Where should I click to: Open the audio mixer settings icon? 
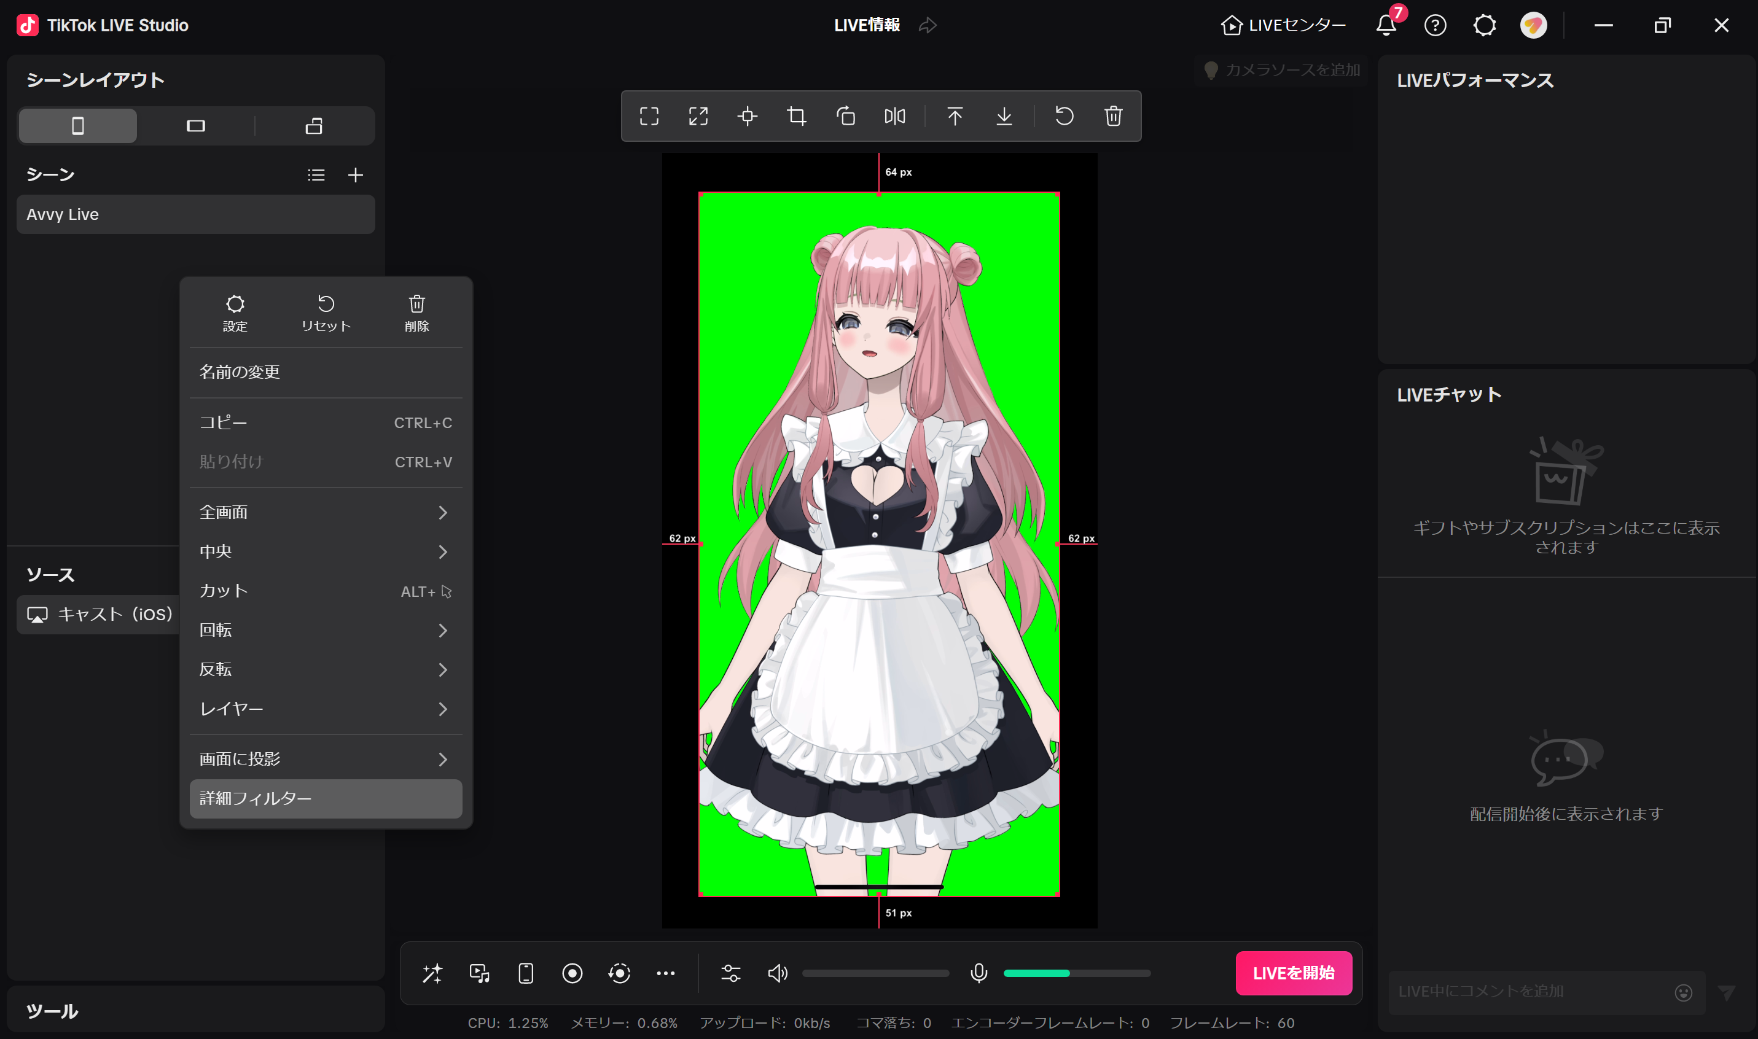click(x=731, y=973)
